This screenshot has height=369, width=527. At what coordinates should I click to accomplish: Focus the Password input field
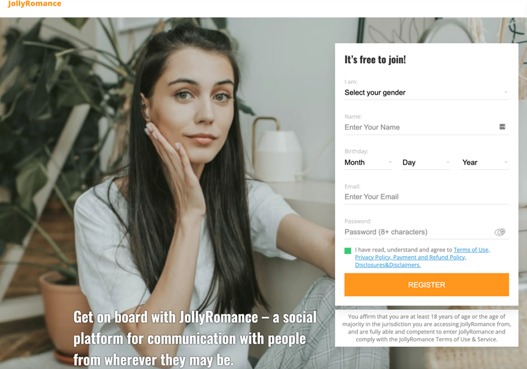(x=418, y=232)
